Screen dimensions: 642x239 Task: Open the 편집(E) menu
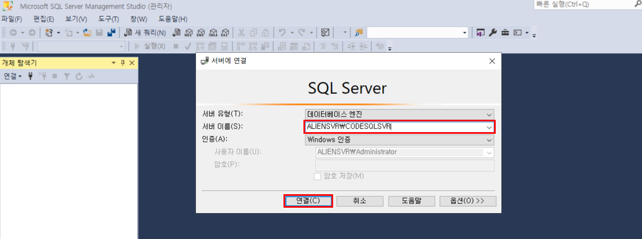pyautogui.click(x=44, y=19)
